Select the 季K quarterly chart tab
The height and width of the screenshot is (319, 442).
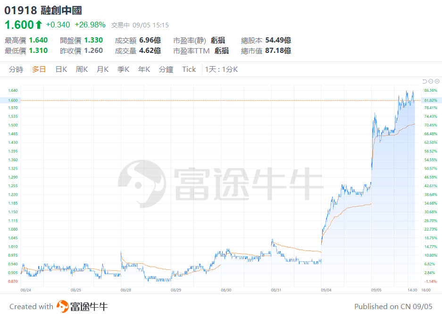[x=123, y=69]
